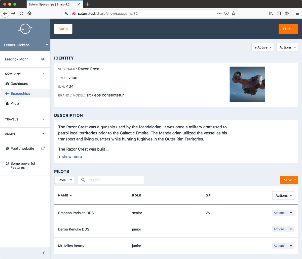The image size is (302, 259).
Task: Click the senior role cell
Action: 137,213
